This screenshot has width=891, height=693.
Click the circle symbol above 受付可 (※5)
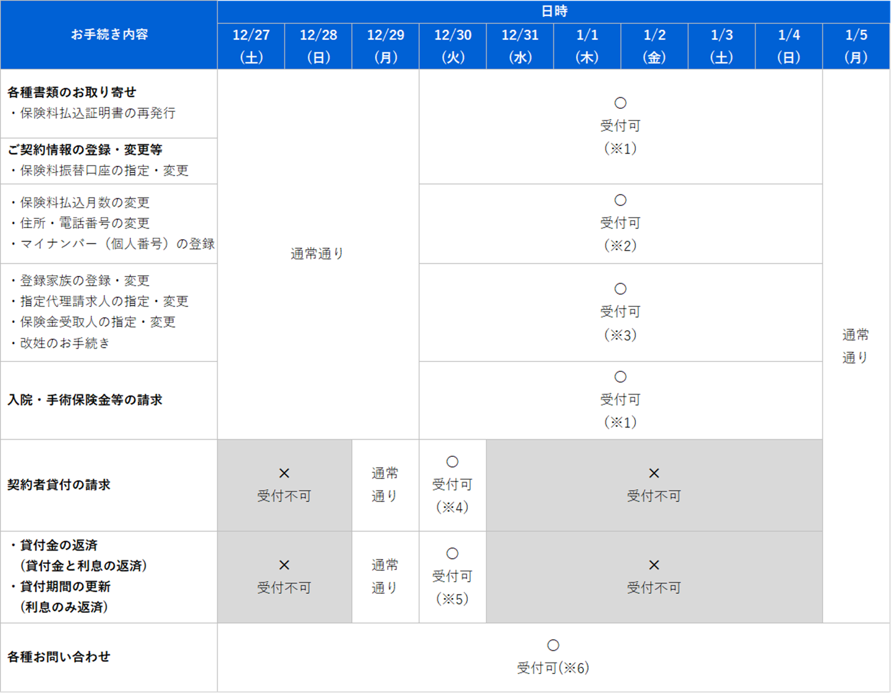(452, 554)
